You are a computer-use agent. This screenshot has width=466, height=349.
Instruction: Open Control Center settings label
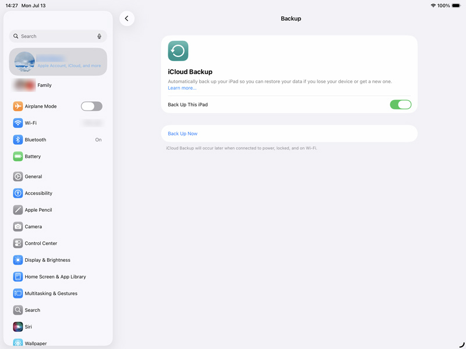tap(41, 243)
